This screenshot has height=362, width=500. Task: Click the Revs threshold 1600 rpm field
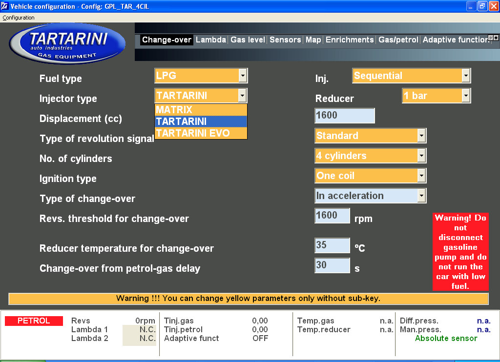pyautogui.click(x=332, y=216)
